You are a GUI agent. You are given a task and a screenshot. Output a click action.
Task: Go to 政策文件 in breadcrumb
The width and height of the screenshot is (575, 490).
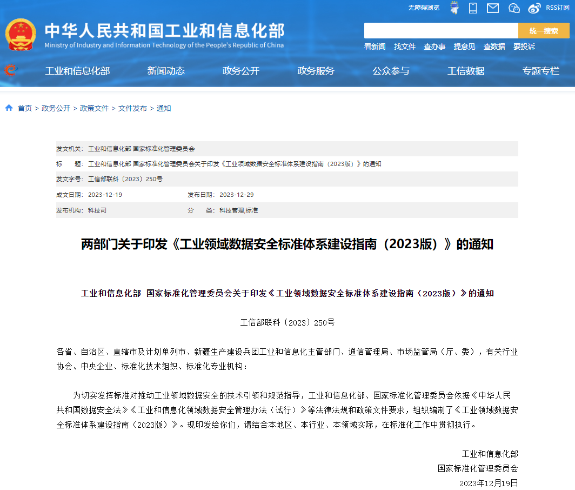94,108
